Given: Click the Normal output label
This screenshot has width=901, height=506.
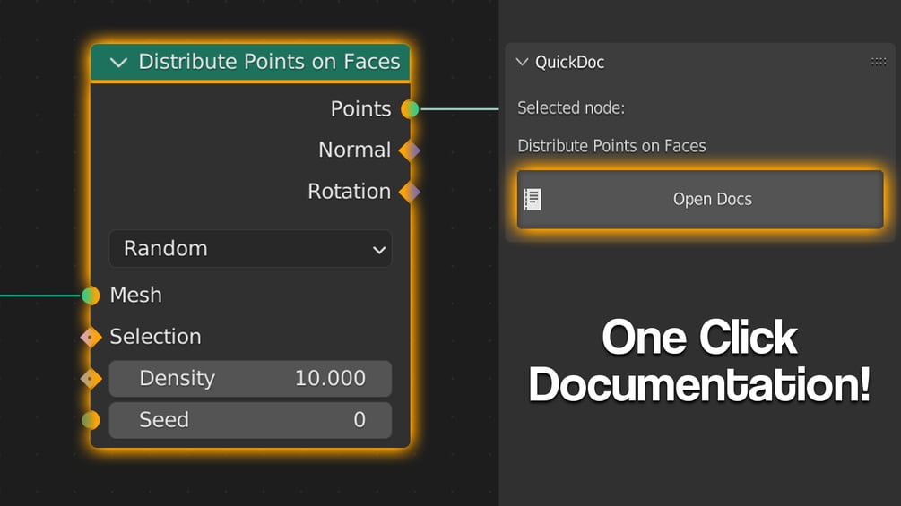Looking at the screenshot, I should pos(354,150).
